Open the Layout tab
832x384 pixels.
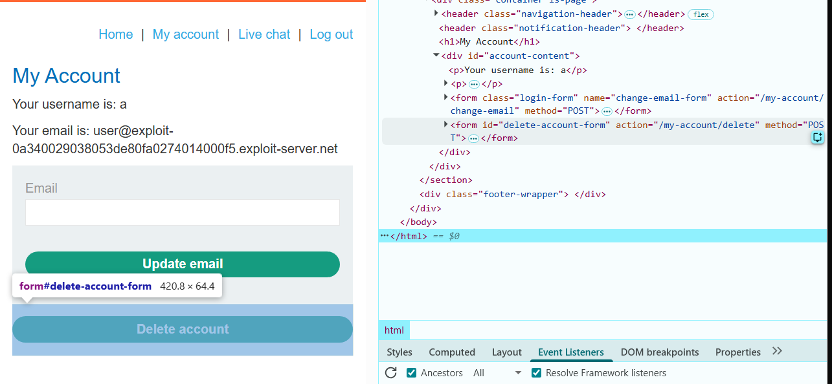pyautogui.click(x=507, y=352)
